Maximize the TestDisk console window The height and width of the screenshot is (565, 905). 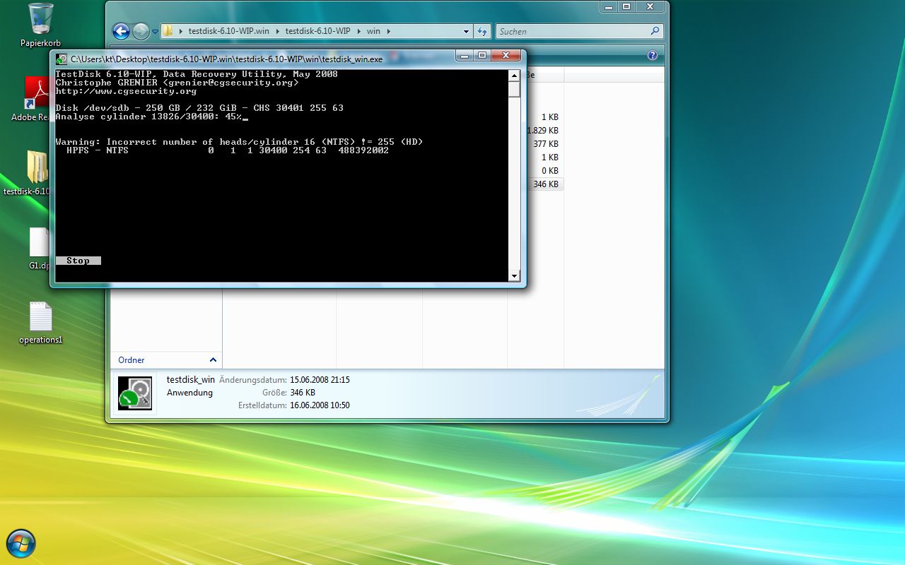482,56
